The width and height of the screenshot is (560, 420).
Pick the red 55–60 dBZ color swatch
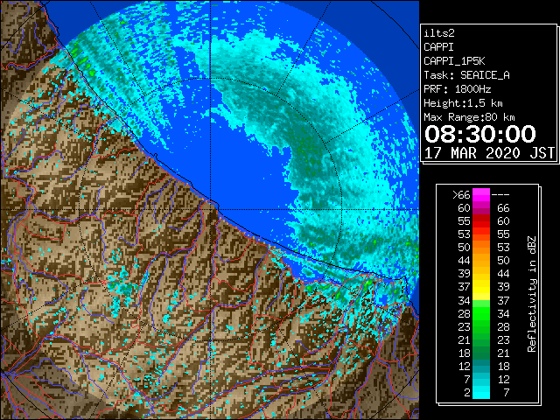tap(481, 221)
